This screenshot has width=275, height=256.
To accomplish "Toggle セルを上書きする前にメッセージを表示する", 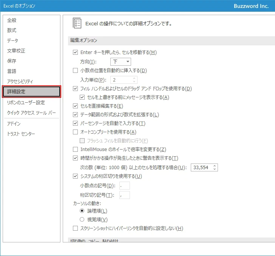I will [82, 97].
